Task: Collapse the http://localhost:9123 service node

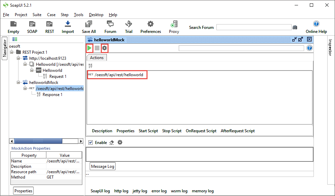Action: coord(18,58)
